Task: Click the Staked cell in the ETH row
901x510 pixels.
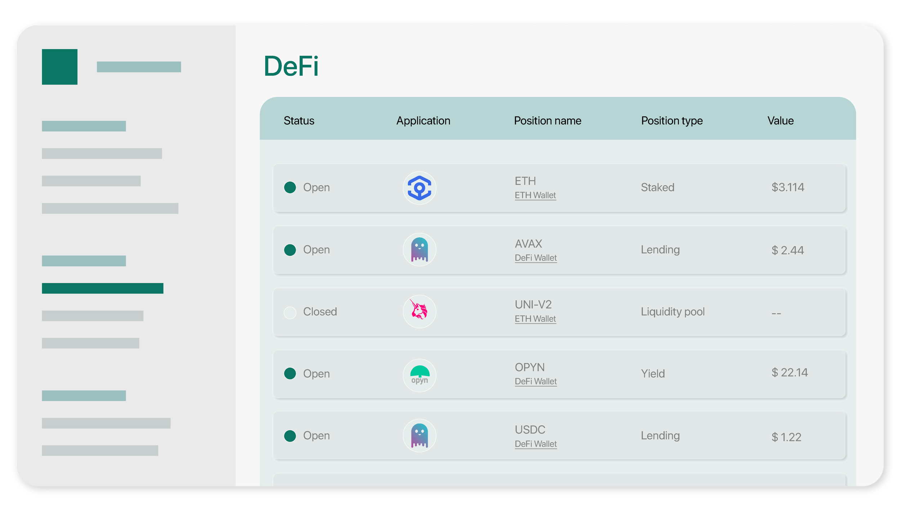Action: coord(657,187)
